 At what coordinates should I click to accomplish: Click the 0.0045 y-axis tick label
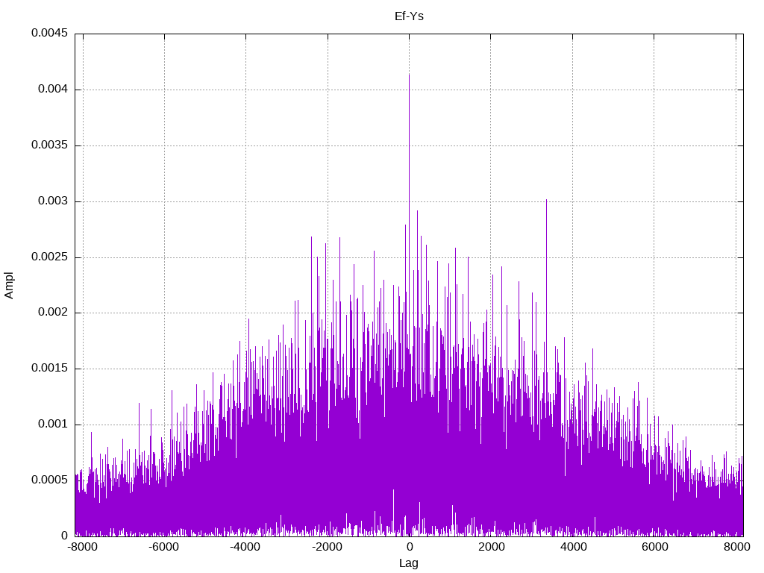pos(49,33)
